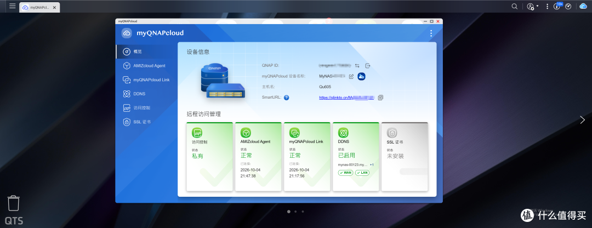Open myQNAPcloud Link in the sidebar
Screen dimensions: 592x228
146,79
